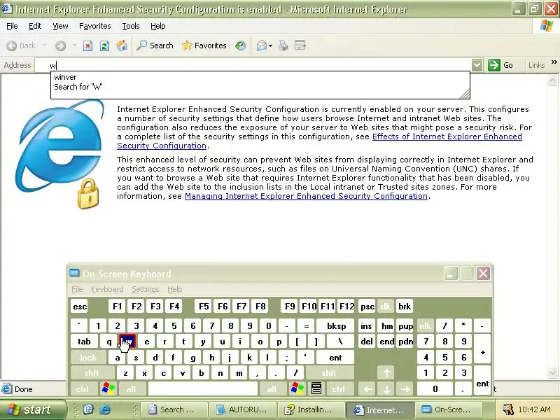Click the application menu key icon

coord(316,389)
